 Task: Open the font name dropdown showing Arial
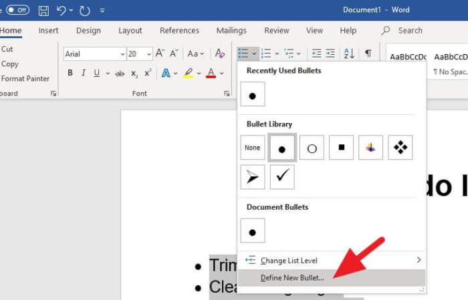[95, 54]
